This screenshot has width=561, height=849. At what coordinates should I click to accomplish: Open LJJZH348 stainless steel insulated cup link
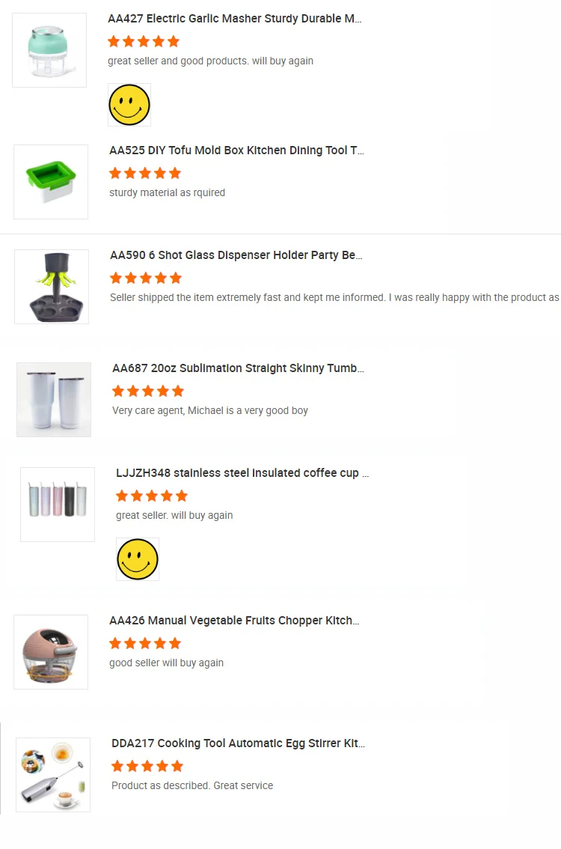click(242, 472)
